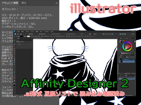The width and height of the screenshot is (141, 105).
Task: Select the Artboard tool in Affinity
Action: tap(14, 40)
